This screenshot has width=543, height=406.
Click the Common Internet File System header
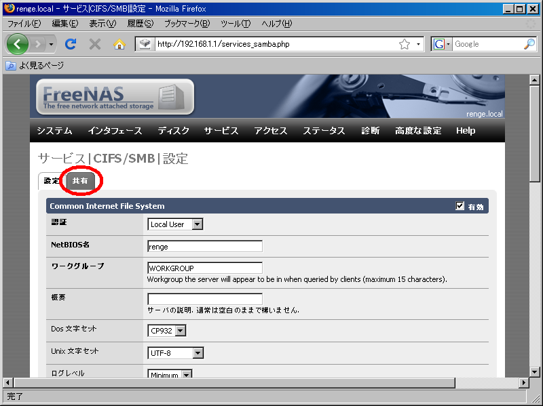pos(107,206)
